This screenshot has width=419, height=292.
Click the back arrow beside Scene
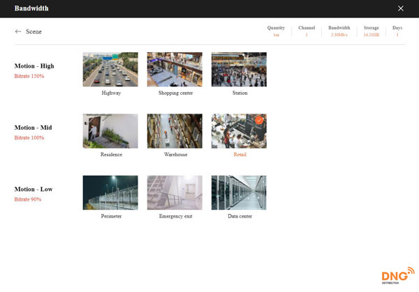click(x=18, y=31)
